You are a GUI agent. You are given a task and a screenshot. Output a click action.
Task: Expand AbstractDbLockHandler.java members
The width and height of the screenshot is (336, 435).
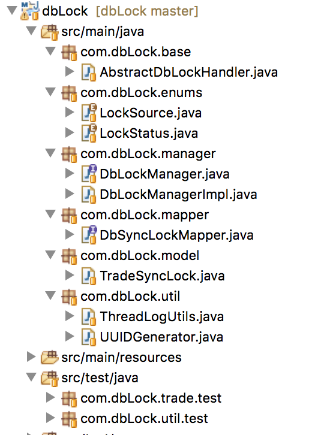[70, 71]
